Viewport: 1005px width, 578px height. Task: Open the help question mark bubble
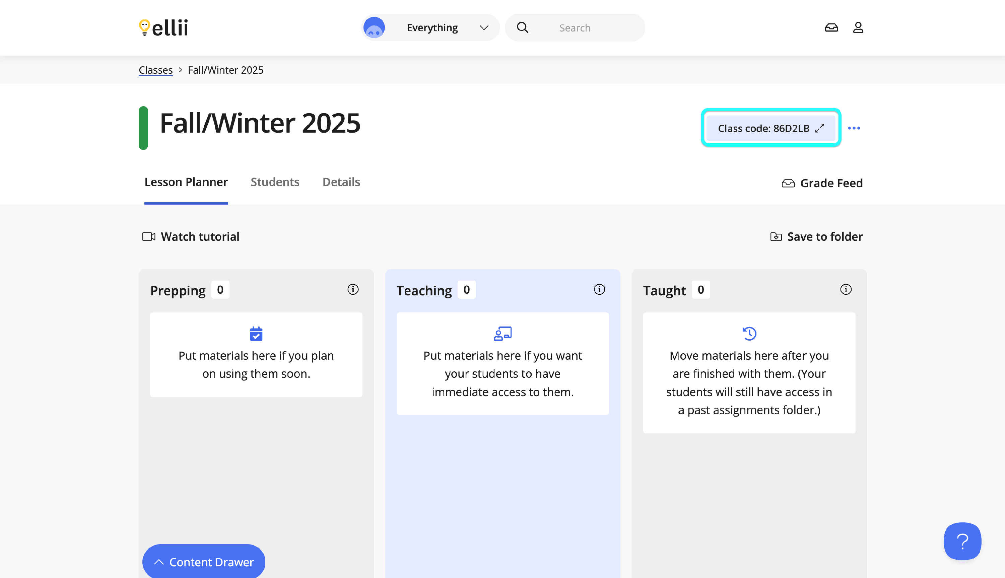pos(962,541)
